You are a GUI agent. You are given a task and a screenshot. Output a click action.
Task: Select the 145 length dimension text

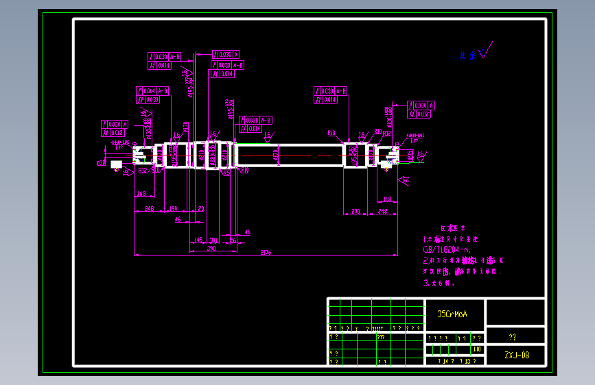(198, 240)
